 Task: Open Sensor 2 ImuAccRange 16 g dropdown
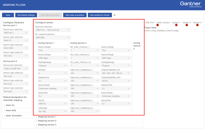116,50
